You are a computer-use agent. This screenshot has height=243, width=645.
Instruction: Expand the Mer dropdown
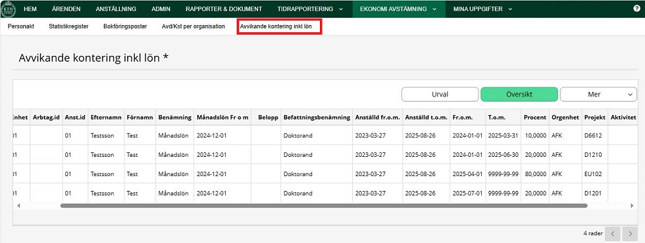598,94
